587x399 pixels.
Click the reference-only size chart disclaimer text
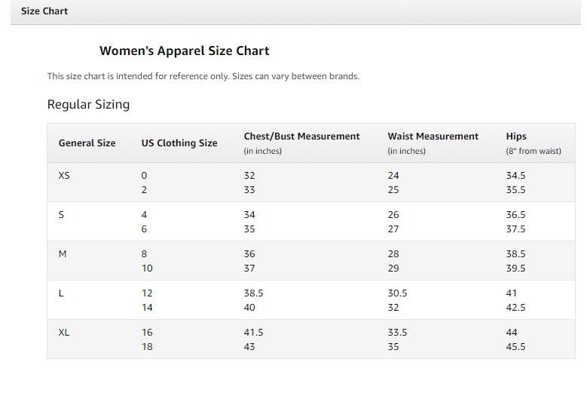point(203,76)
